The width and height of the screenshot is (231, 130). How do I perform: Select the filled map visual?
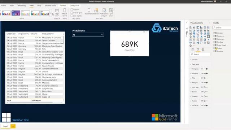(x=194, y=36)
